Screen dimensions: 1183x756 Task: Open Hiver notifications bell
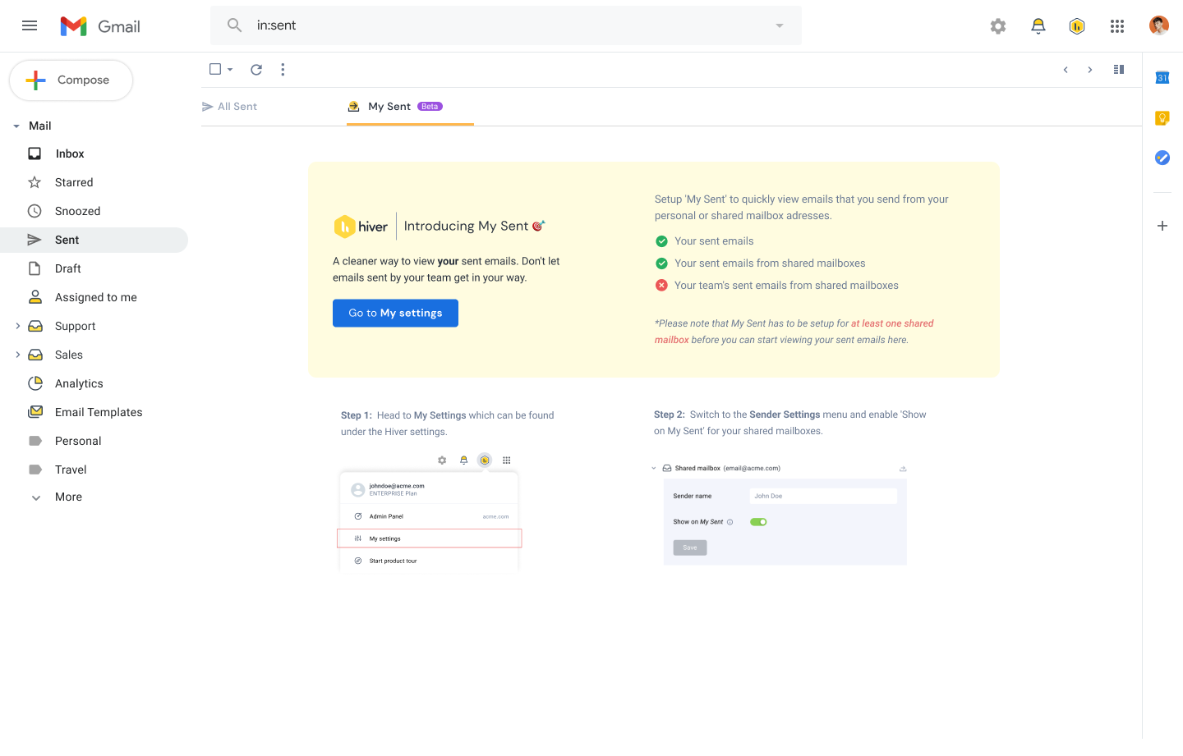click(1038, 26)
